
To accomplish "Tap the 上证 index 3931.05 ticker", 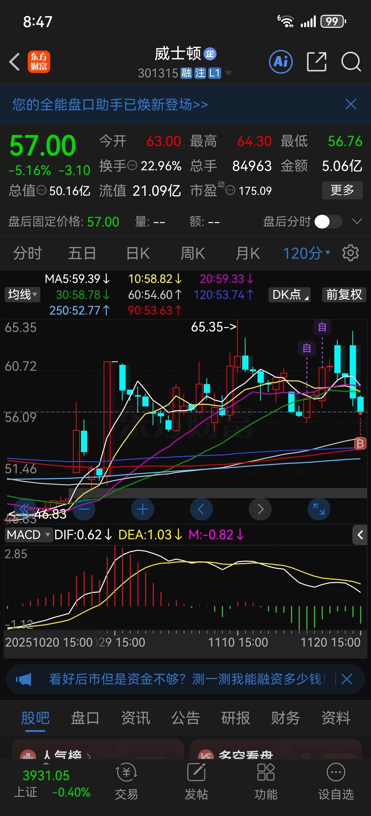I will [x=52, y=784].
